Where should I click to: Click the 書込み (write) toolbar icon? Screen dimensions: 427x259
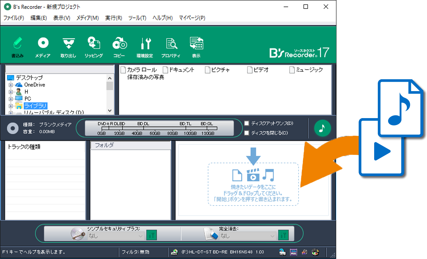click(x=18, y=47)
